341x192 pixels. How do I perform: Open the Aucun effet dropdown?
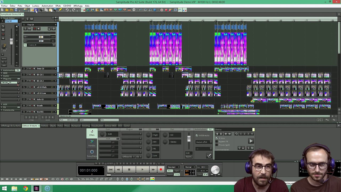(x=204, y=142)
